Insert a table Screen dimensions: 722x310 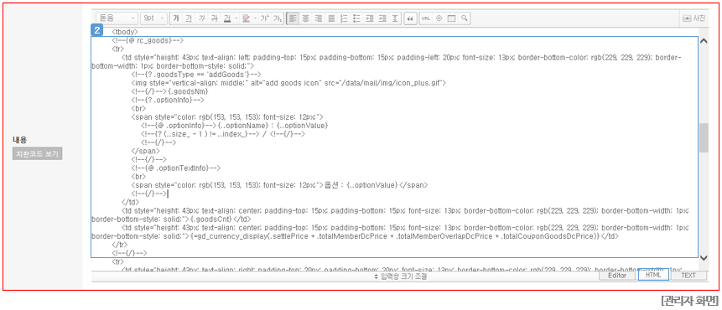451,18
